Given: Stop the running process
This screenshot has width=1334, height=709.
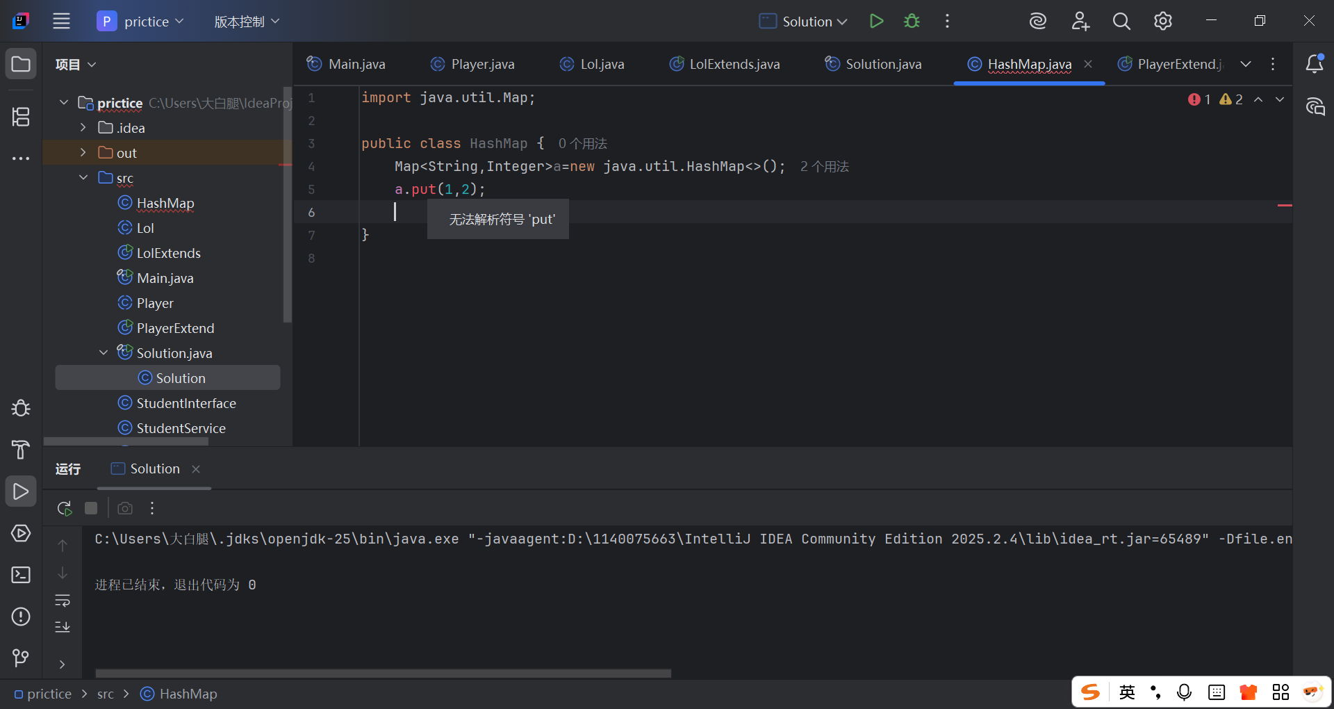Looking at the screenshot, I should tap(91, 508).
